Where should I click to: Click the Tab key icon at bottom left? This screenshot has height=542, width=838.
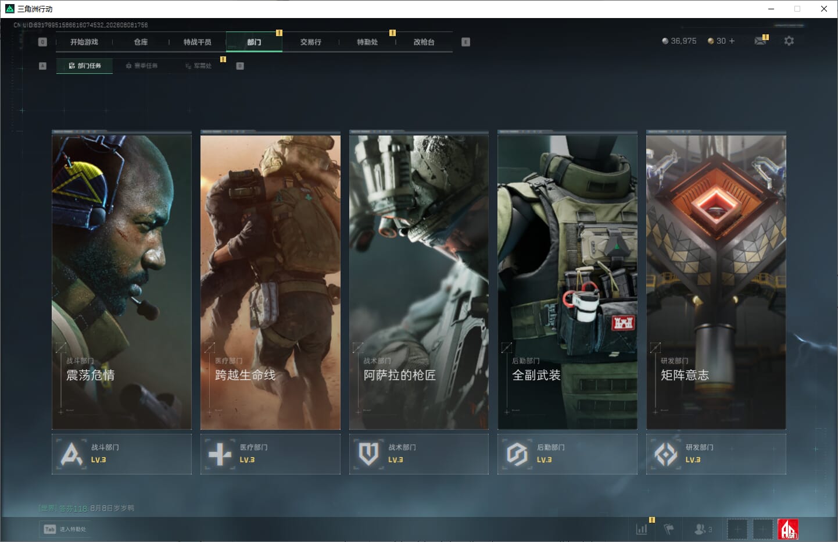coord(50,529)
